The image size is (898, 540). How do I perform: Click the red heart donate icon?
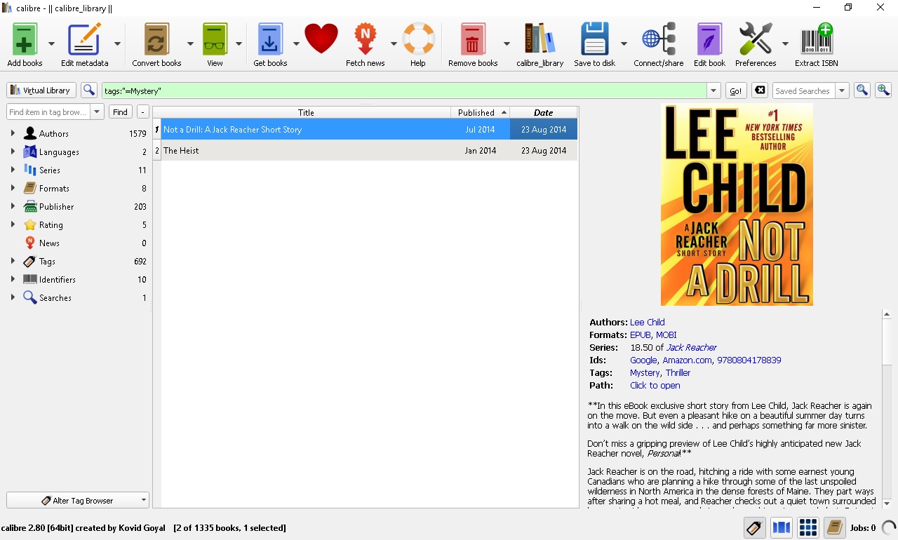(x=321, y=39)
